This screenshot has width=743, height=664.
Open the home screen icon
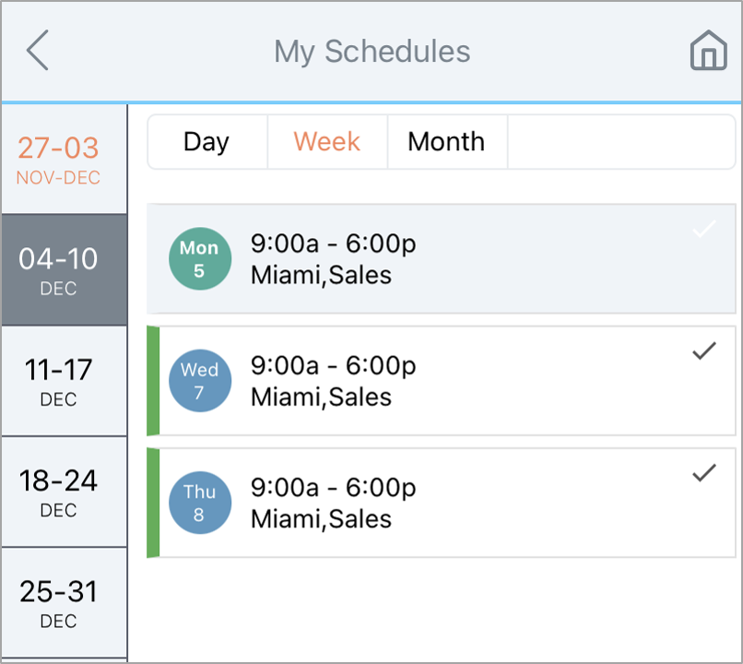click(708, 50)
